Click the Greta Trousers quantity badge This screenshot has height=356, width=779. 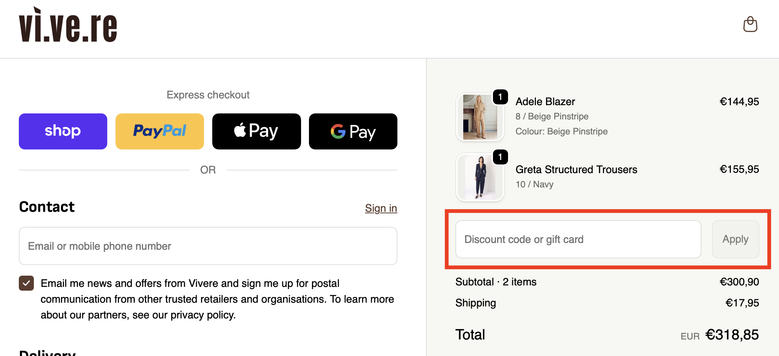(x=500, y=157)
